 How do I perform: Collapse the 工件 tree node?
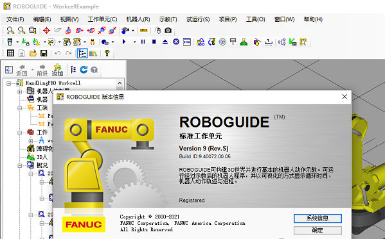[x=20, y=133]
